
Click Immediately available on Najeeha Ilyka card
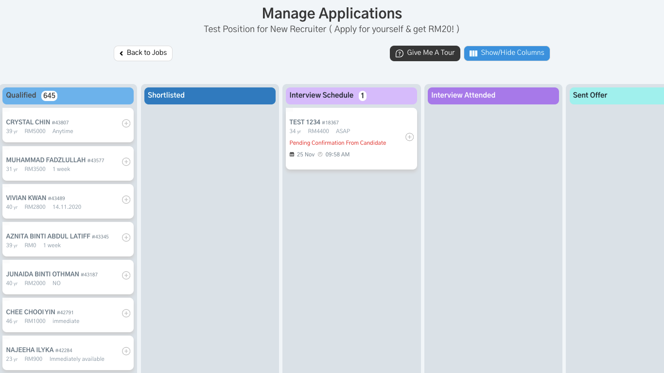click(77, 359)
